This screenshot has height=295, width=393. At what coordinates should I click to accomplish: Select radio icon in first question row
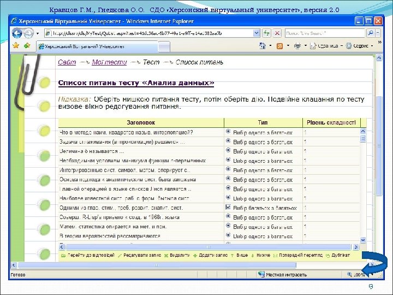[228, 132]
